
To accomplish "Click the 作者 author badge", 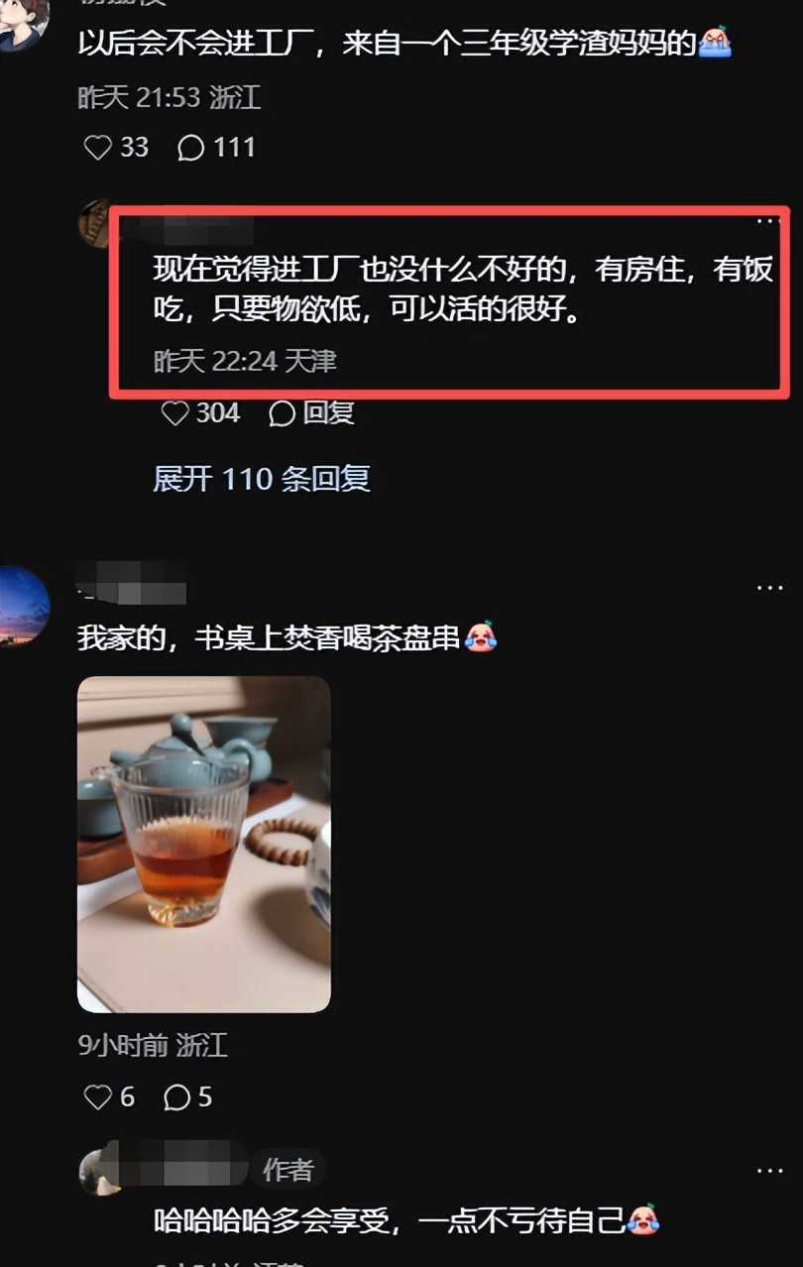I will 287,1171.
